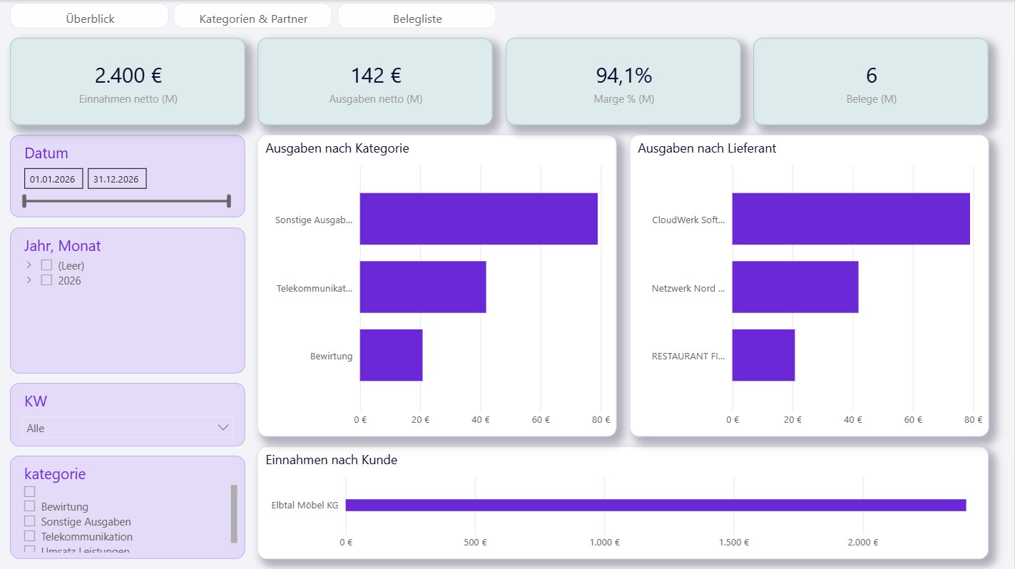Screen dimensions: 1015x569
Task: Go to the Belegliste tab
Action: click(417, 16)
